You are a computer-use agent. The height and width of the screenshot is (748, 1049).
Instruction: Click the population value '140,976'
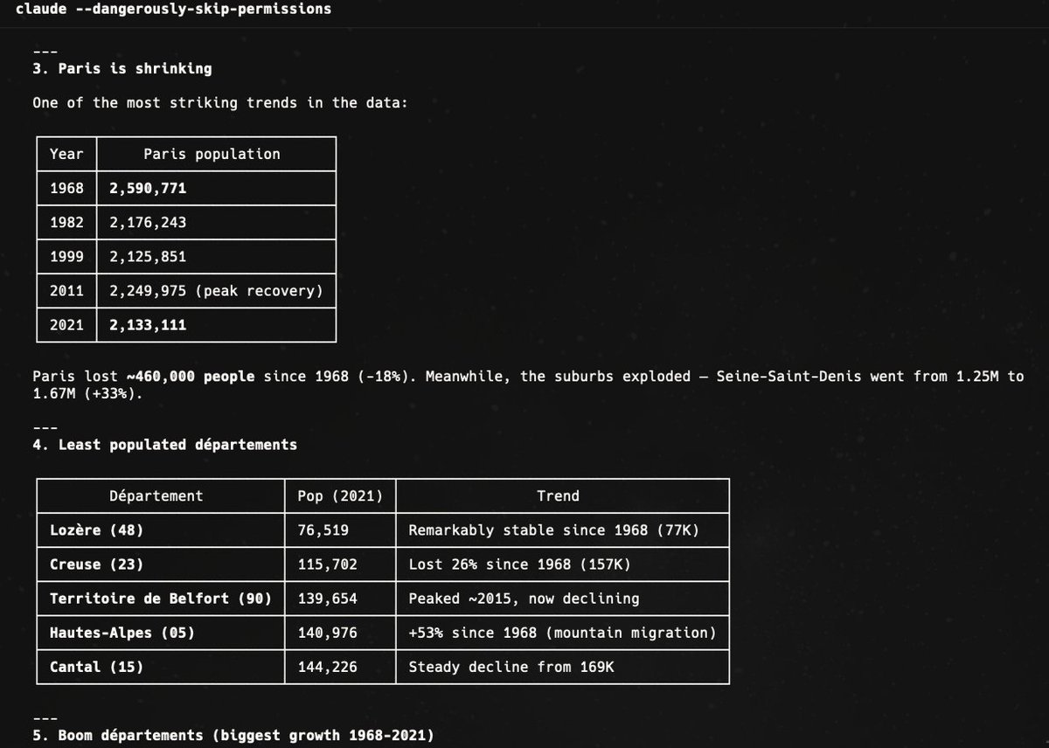328,632
